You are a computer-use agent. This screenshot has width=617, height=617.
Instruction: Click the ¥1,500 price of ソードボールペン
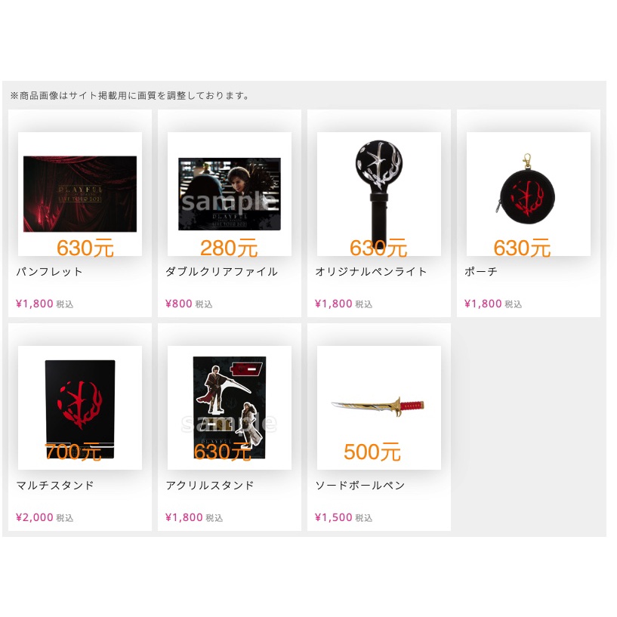pos(334,517)
